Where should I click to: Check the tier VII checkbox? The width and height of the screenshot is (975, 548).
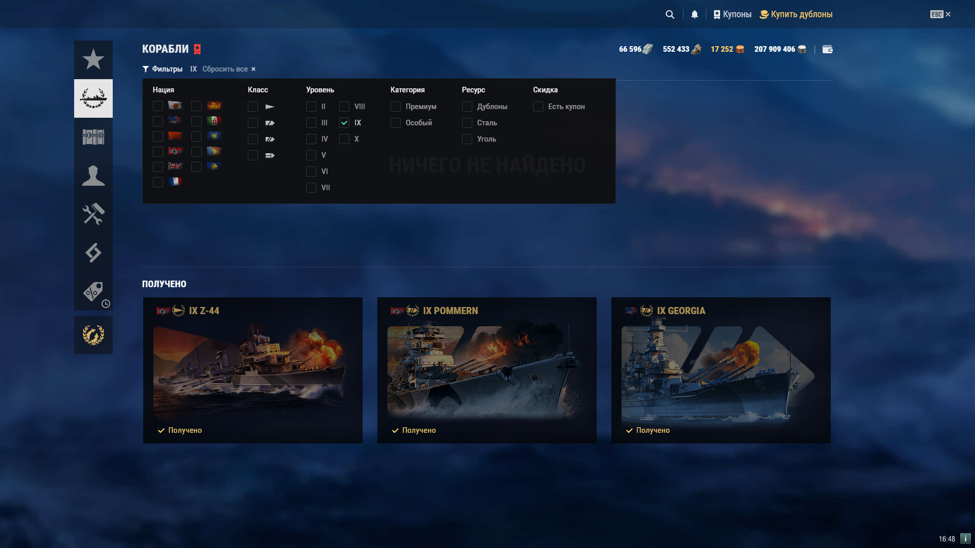point(311,188)
